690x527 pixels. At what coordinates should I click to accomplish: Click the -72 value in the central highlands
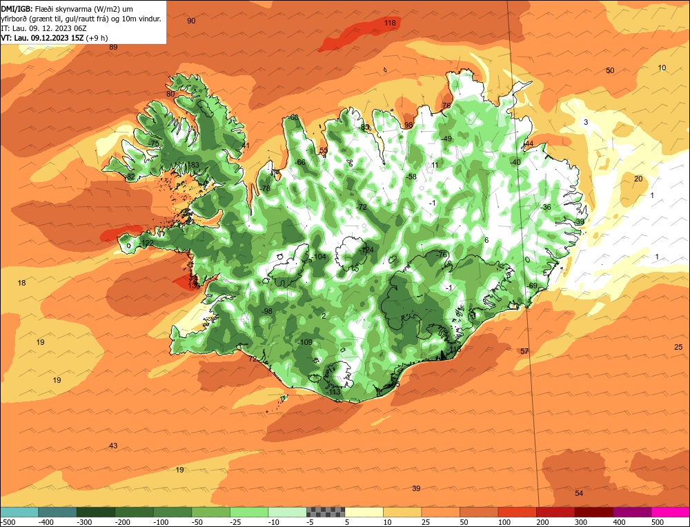click(362, 207)
